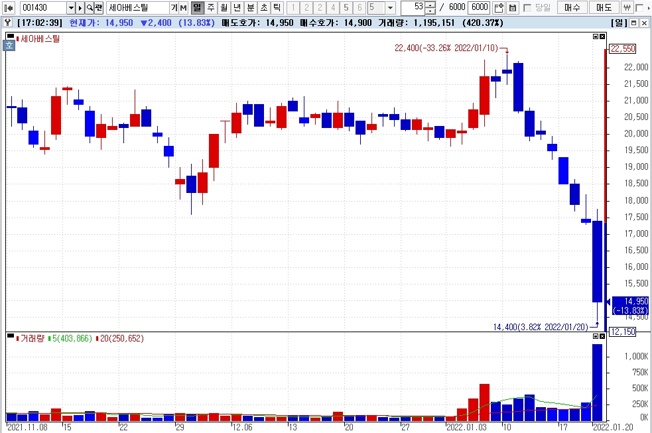Open the stock code dropdown arrow
Viewport: 652px width, 433px height.
71,7
